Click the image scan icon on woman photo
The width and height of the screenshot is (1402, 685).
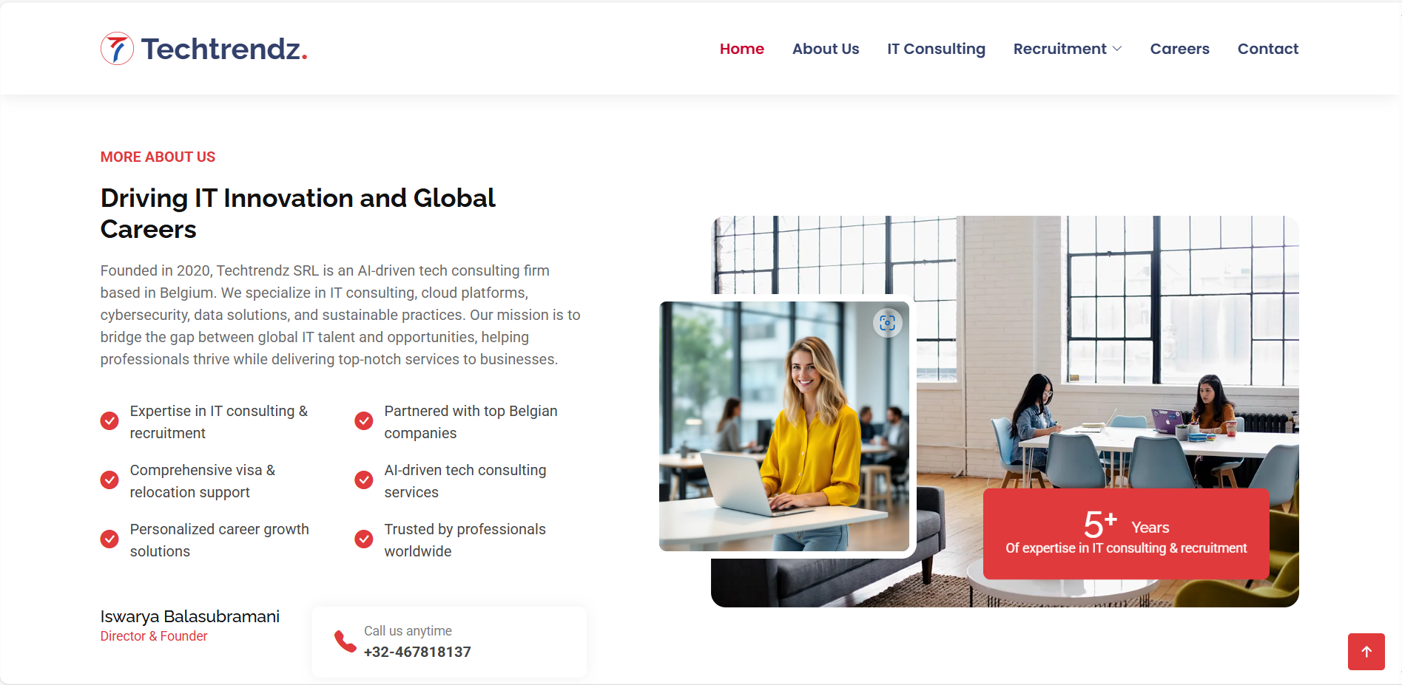[x=887, y=323]
